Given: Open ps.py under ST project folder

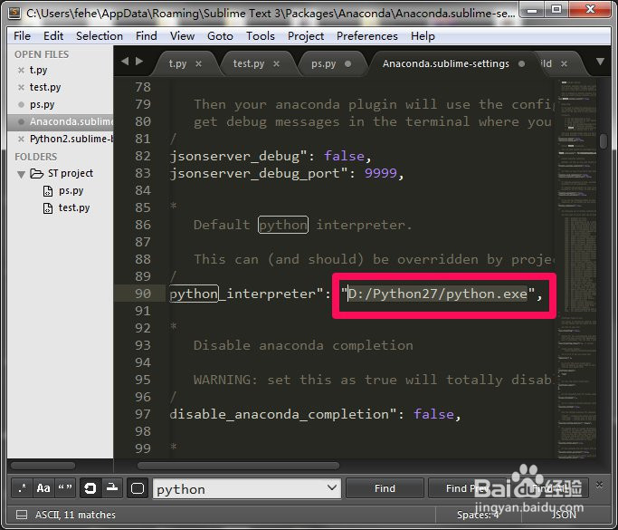Looking at the screenshot, I should click(71, 190).
